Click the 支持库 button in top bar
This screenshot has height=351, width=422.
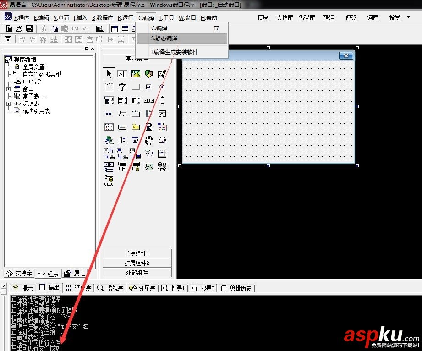click(x=285, y=17)
